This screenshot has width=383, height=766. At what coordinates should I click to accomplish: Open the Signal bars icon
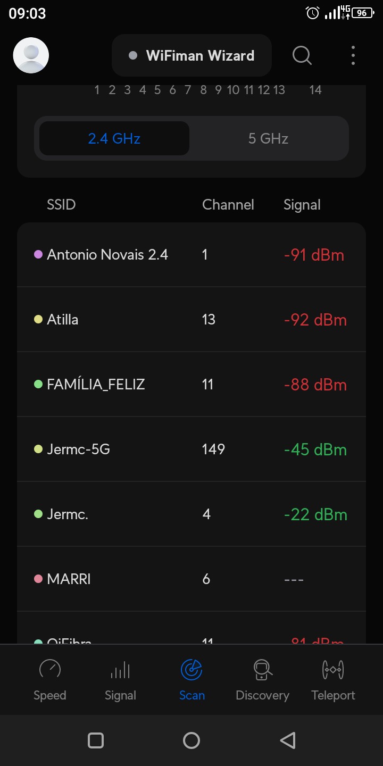pyautogui.click(x=120, y=669)
